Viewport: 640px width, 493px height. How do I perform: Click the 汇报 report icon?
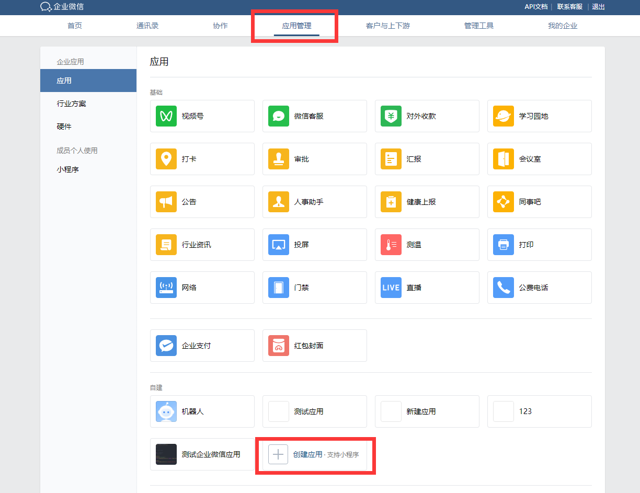pos(391,159)
